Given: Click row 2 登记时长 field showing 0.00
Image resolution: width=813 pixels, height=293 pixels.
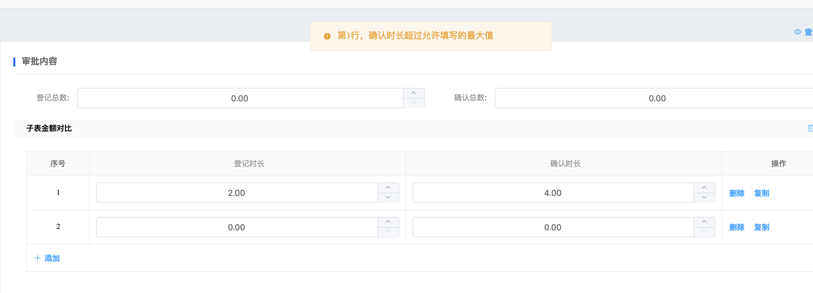Looking at the screenshot, I should point(237,227).
